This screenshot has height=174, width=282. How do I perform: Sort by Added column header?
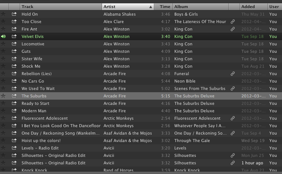tap(254, 7)
